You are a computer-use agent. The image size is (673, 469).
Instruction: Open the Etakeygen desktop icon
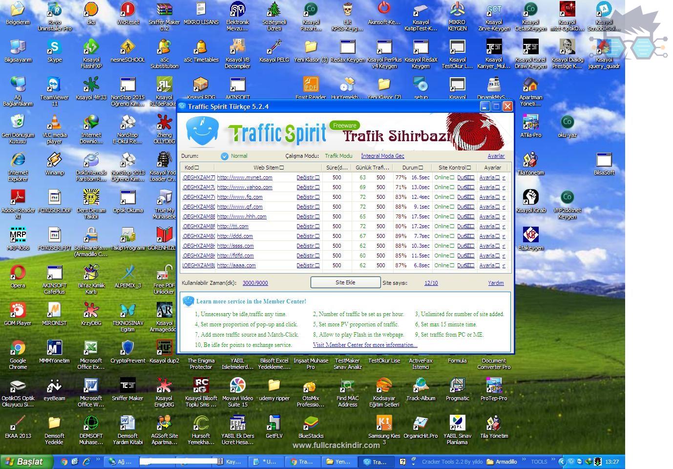click(x=530, y=239)
